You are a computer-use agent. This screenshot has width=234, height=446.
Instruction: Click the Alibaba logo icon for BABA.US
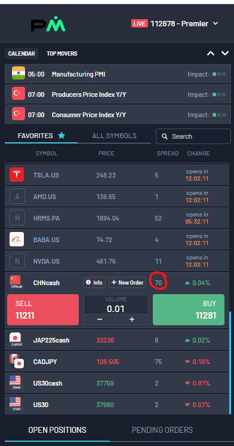tap(17, 239)
